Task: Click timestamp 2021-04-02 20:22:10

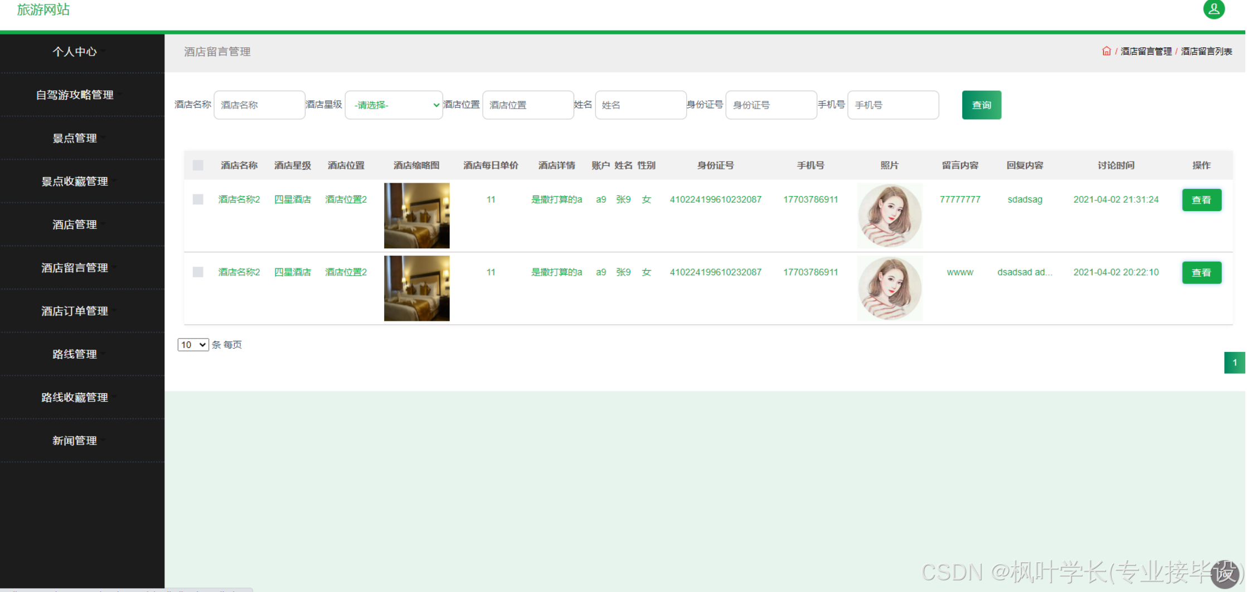Action: (1116, 272)
